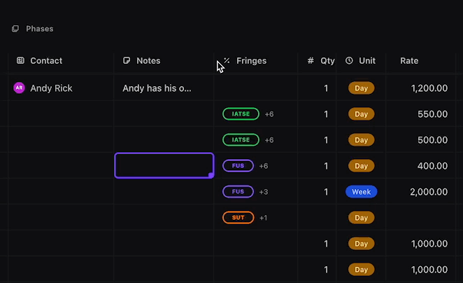Open the Andy Rick contact cell
The height and width of the screenshot is (283, 463).
click(61, 88)
